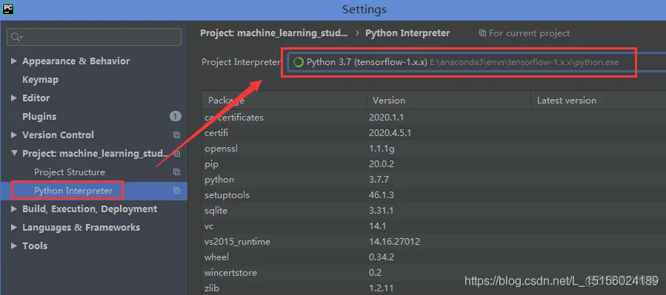
Task: Click version value 14.16.27012
Action: point(395,242)
